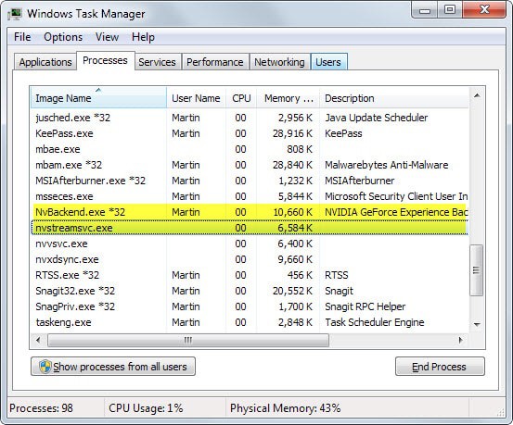This screenshot has height=425, width=513.
Task: Click the vertical scrollbar up arrow
Action: [x=477, y=95]
